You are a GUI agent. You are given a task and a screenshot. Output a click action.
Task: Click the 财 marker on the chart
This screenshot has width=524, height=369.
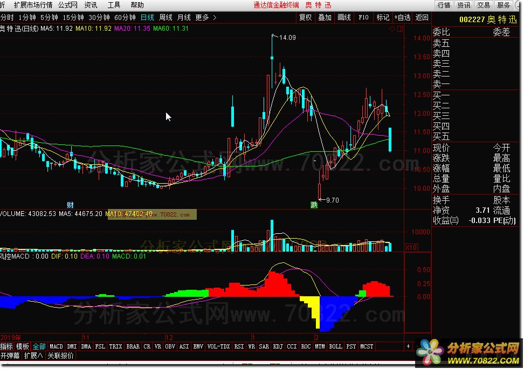pos(70,205)
